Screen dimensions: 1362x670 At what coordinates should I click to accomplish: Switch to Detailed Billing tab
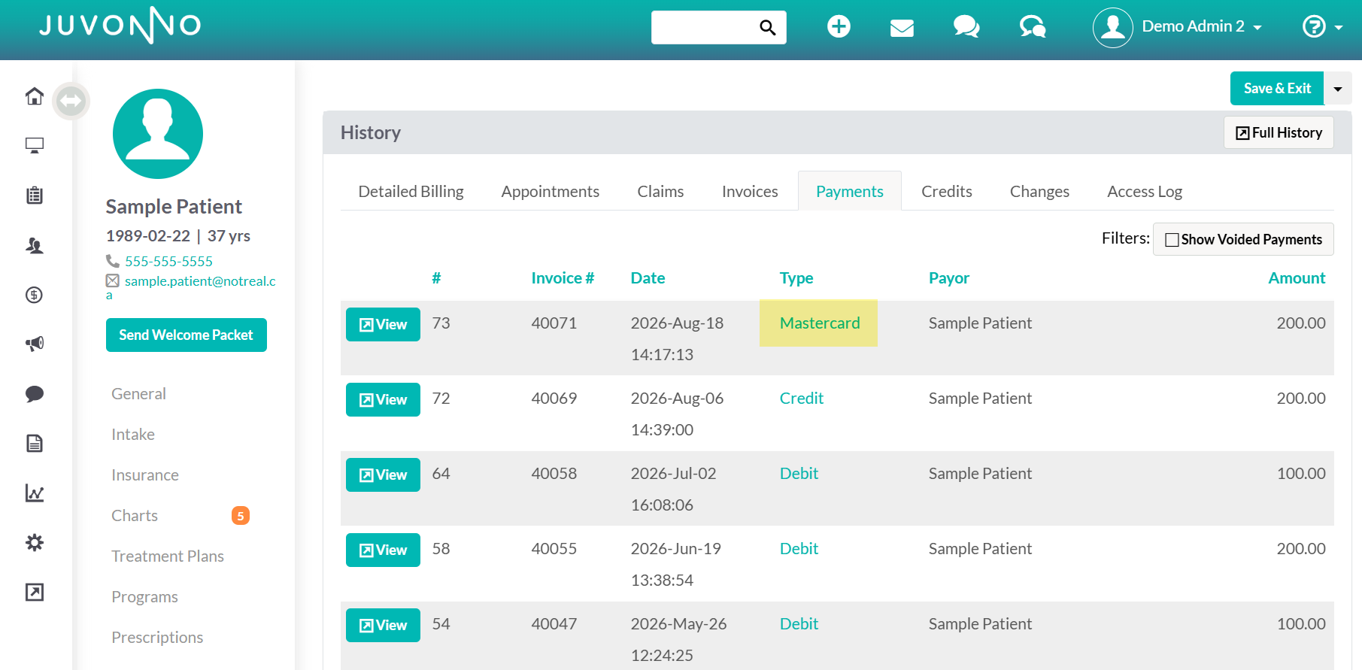pyautogui.click(x=411, y=191)
